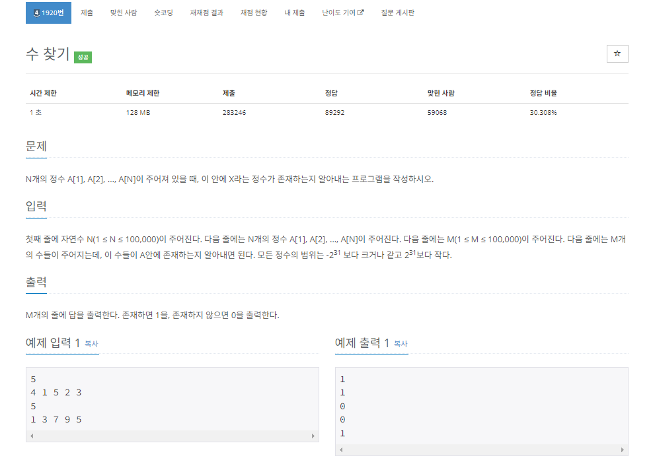
Task: Click the 메모리 제한 column header
Action: pos(143,93)
